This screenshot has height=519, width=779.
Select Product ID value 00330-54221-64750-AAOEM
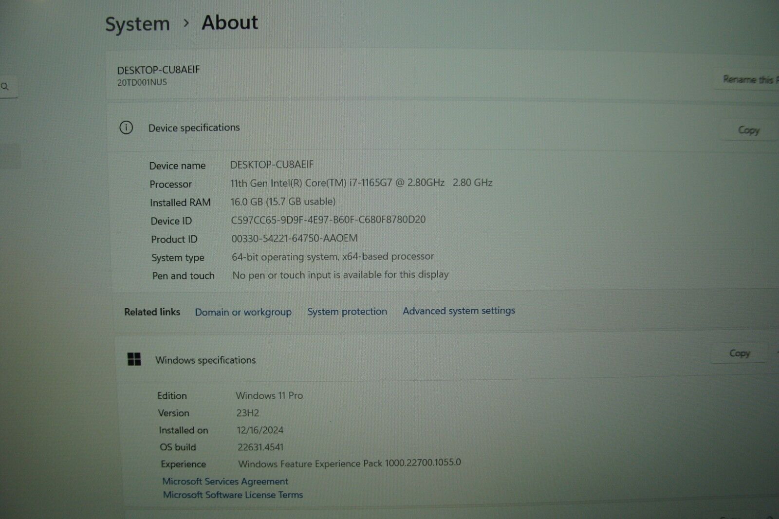click(x=294, y=238)
